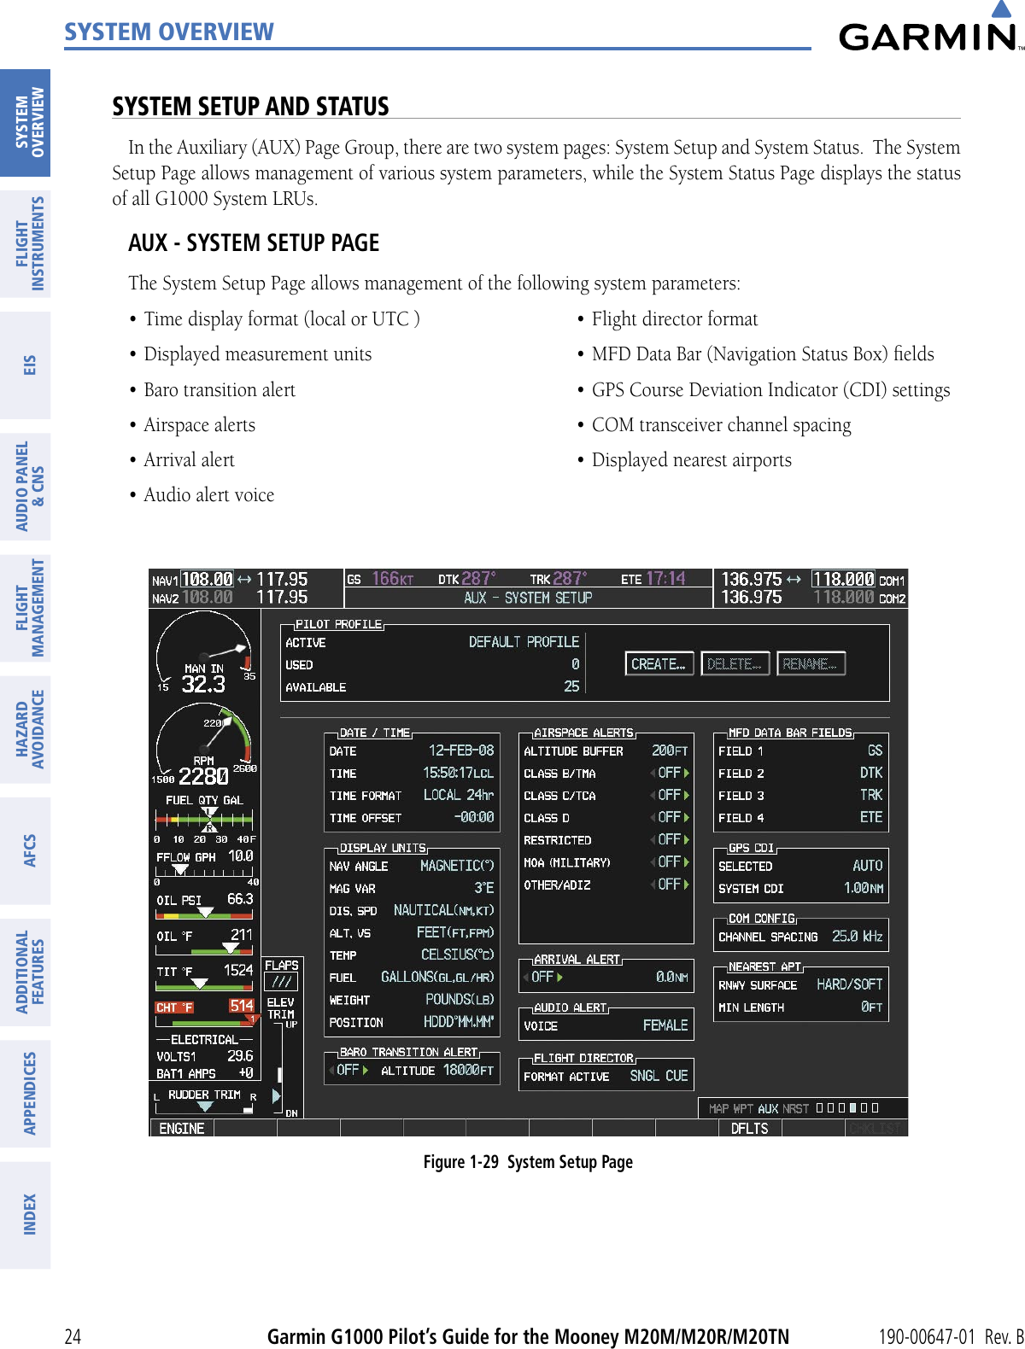Select the Arrival Alert 0.0NM distance
Viewport: 1025px width, 1349px height.
[671, 977]
